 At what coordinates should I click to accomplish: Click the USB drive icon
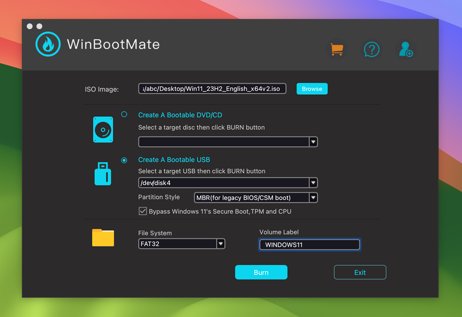(x=103, y=174)
